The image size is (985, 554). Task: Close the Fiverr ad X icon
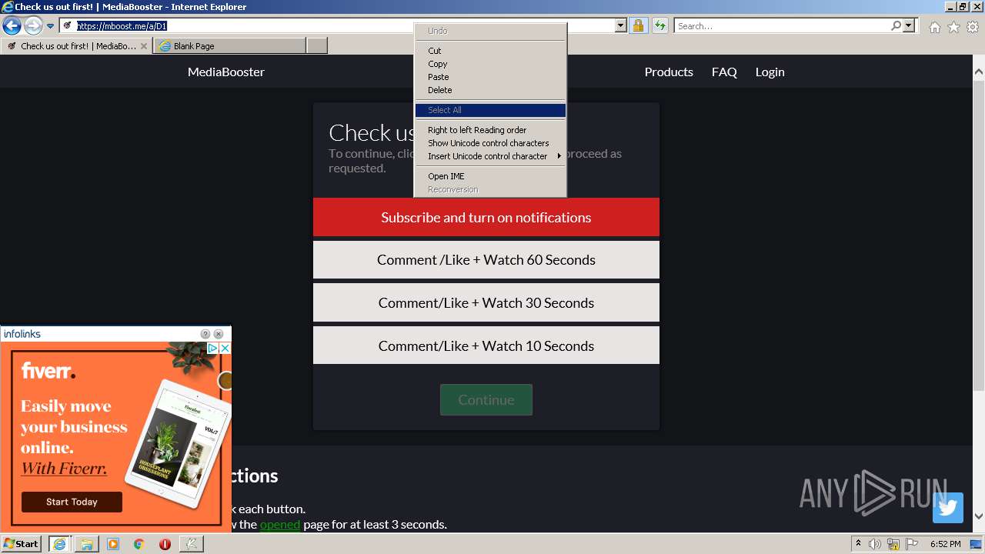(225, 349)
